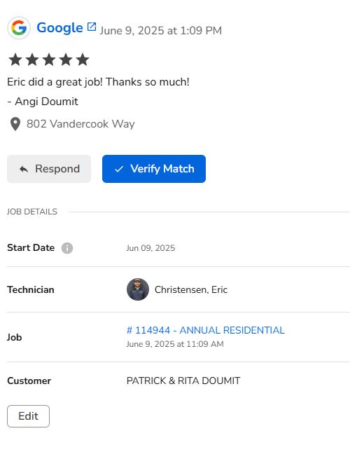Select the 802 Vandercook Way address
The width and height of the screenshot is (350, 452).
80,124
